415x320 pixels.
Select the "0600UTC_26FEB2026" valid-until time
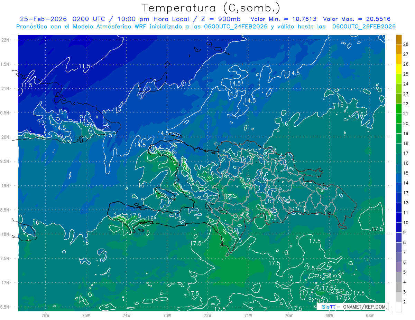(x=364, y=27)
